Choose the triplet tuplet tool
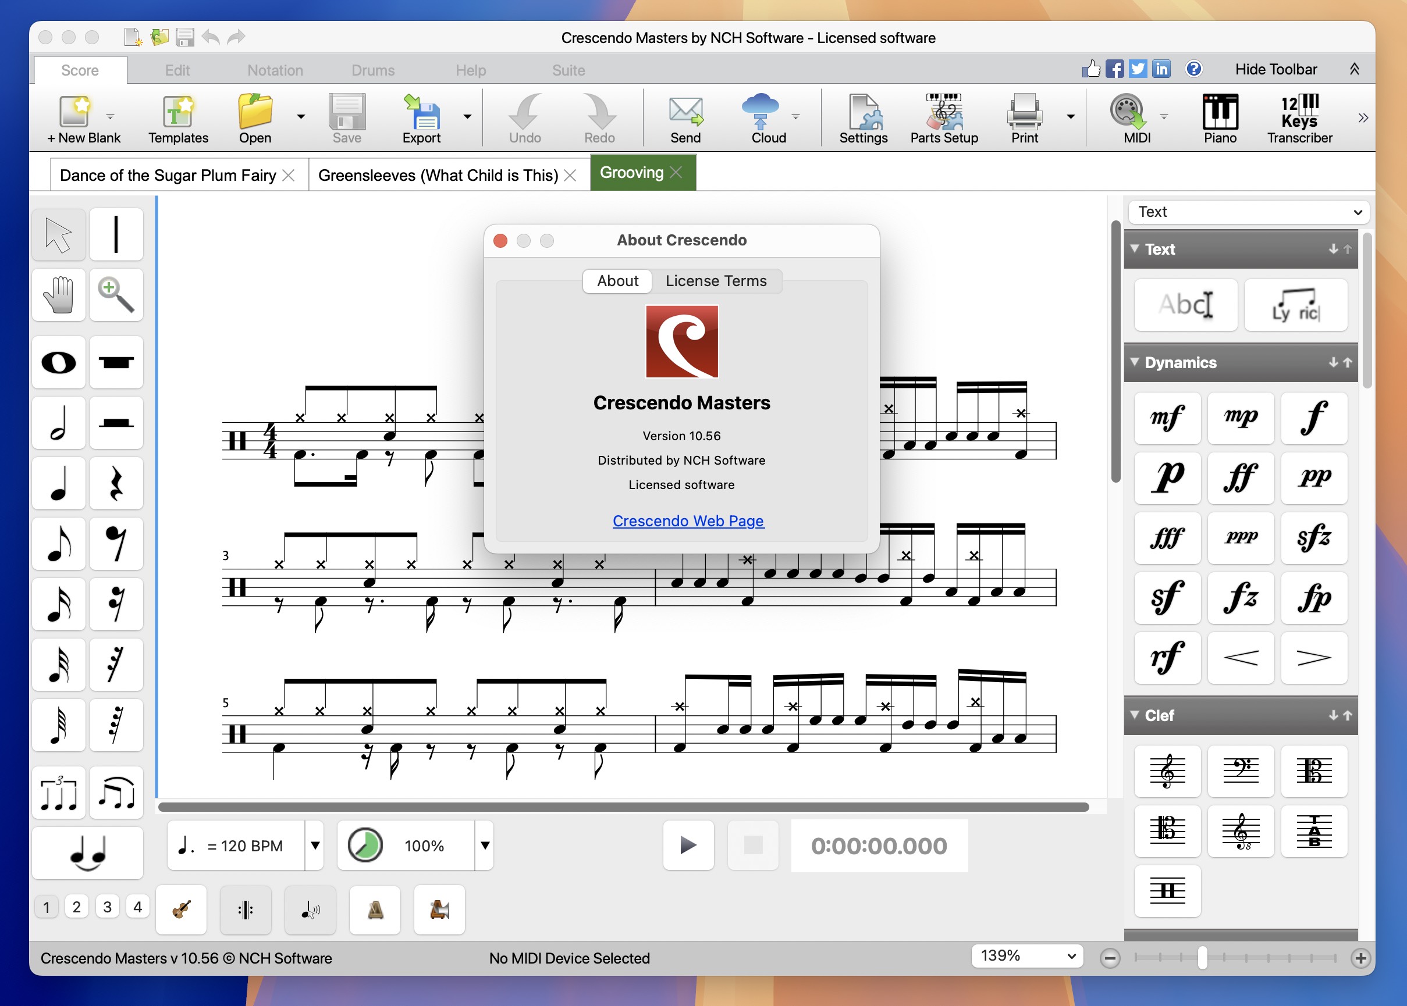Image resolution: width=1407 pixels, height=1006 pixels. [x=58, y=793]
